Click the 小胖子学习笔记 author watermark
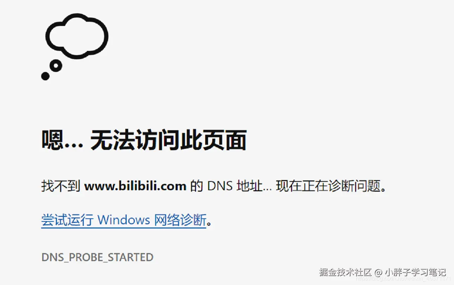454x285 pixels. tap(415, 272)
